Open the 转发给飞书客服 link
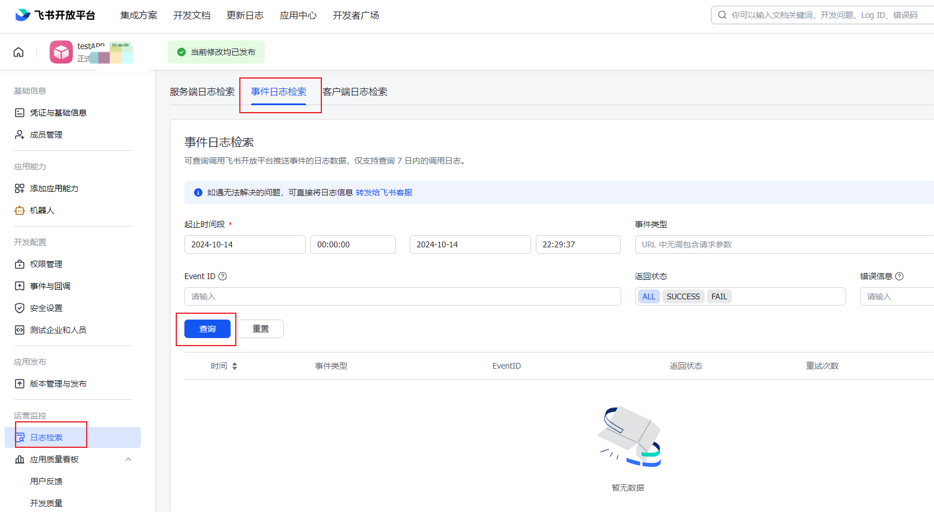 tap(384, 192)
